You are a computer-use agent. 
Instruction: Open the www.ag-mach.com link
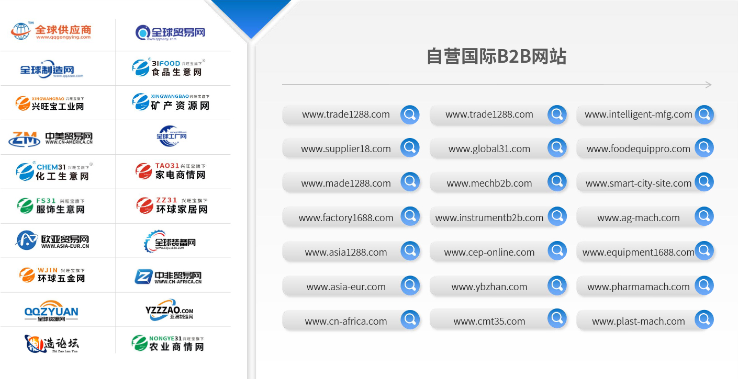coord(639,217)
